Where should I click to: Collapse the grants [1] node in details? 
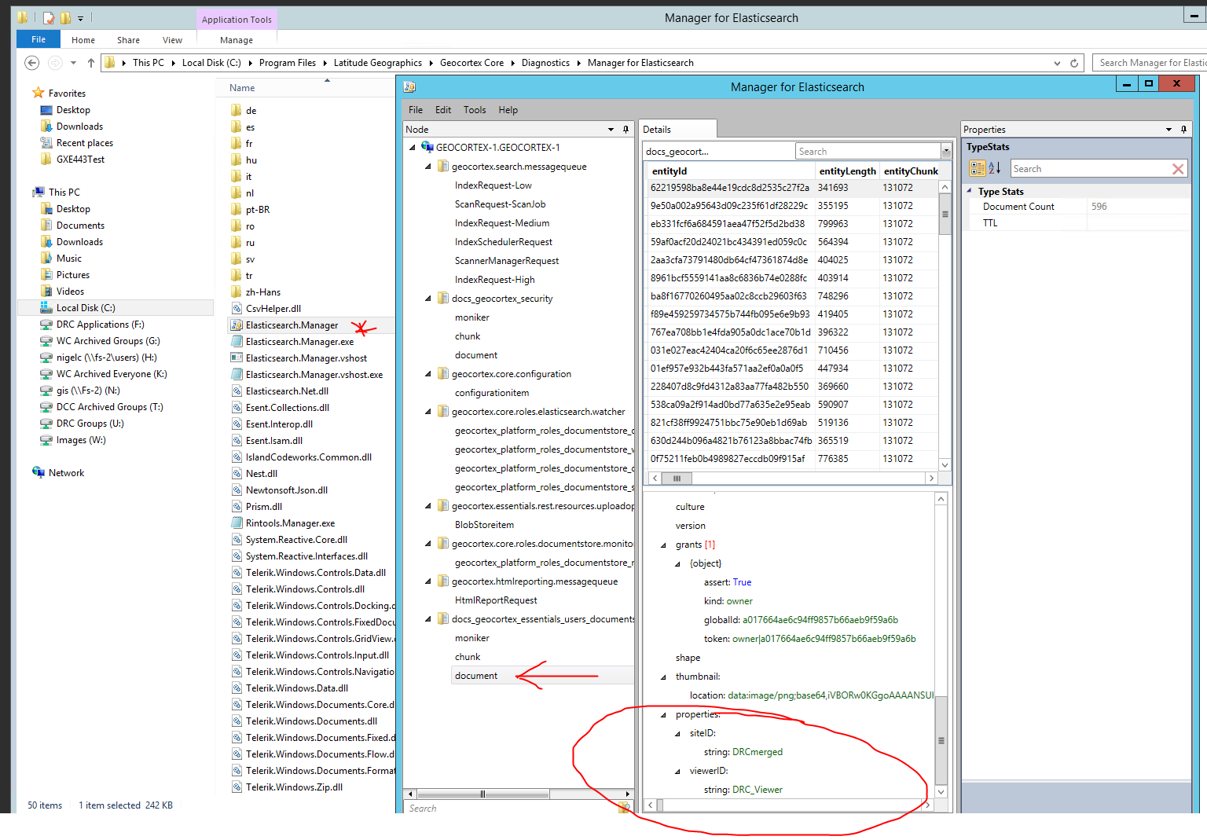[663, 545]
